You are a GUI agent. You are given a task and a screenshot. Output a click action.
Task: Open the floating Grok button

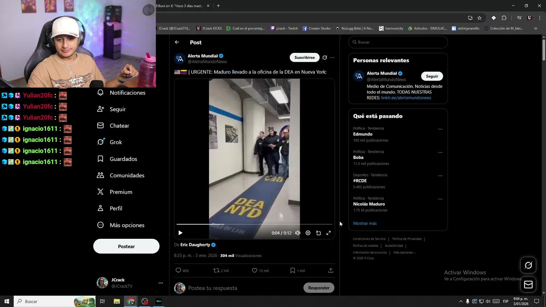pos(528,265)
